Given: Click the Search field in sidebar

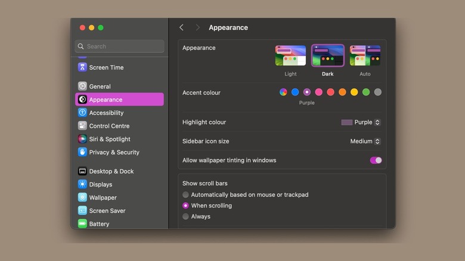Looking at the screenshot, I should pos(119,46).
